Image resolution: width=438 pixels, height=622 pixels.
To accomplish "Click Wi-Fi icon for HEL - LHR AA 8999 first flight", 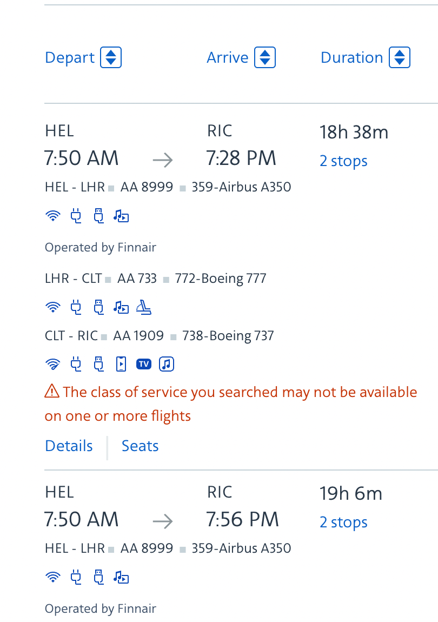I will 53,216.
